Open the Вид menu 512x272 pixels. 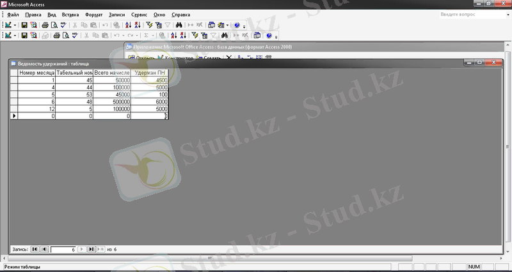(x=52, y=15)
